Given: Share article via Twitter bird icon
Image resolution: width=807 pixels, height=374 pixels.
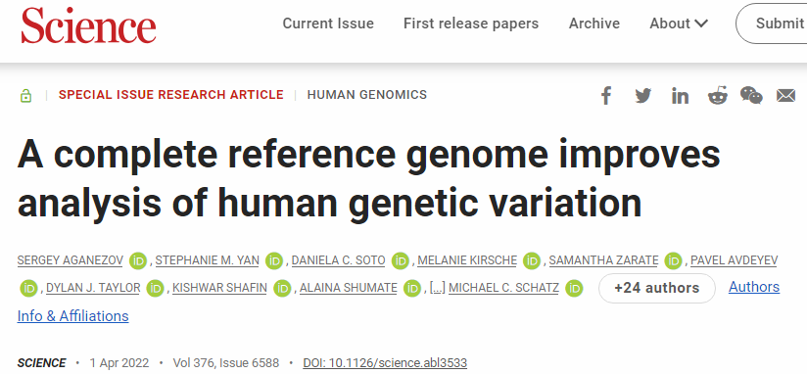Looking at the screenshot, I should (642, 96).
